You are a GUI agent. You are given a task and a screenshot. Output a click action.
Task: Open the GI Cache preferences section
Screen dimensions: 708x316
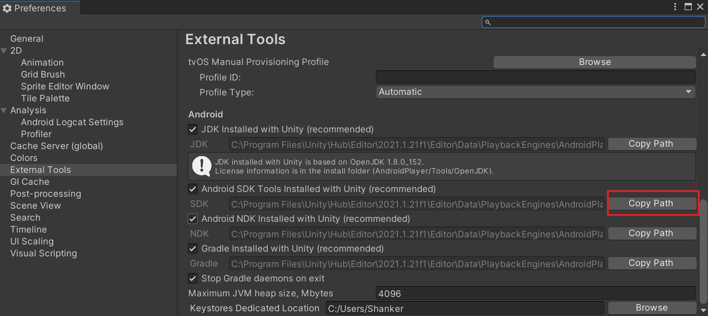(x=30, y=182)
